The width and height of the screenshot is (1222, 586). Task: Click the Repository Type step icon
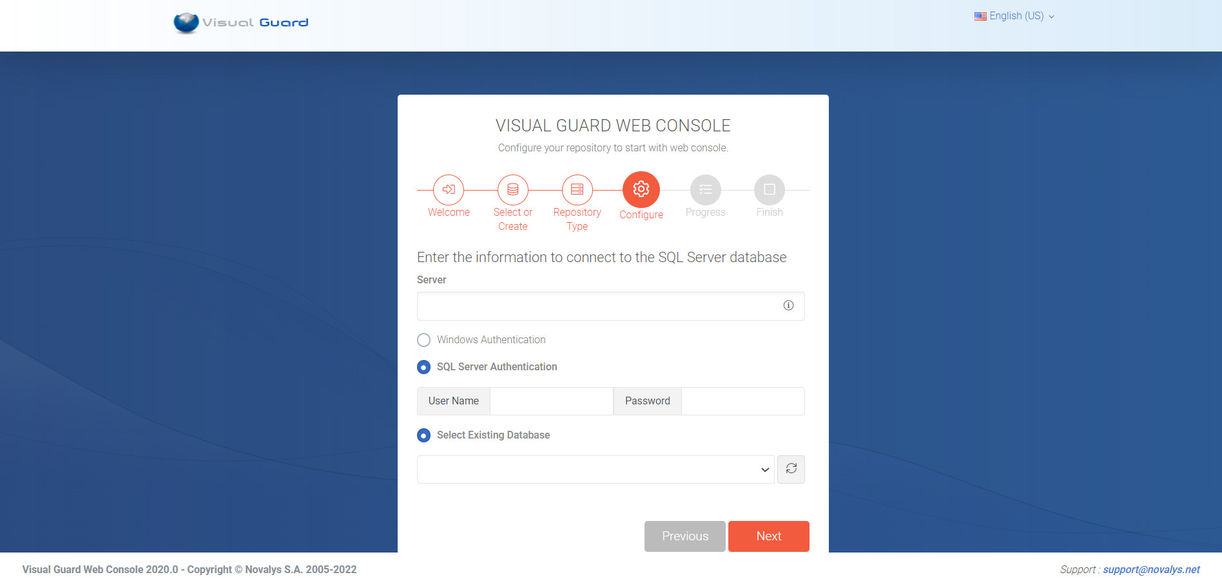click(x=577, y=190)
